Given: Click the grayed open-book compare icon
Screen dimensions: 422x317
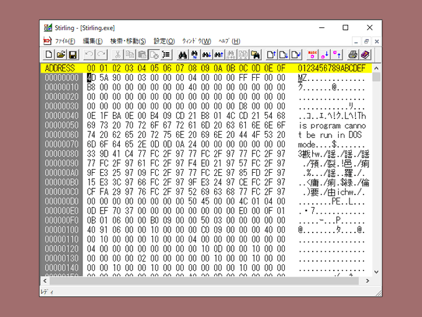Looking at the screenshot, I should (x=243, y=55).
